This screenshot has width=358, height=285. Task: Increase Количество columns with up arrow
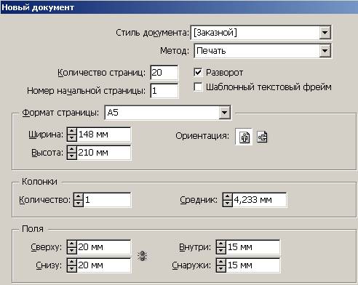point(78,196)
